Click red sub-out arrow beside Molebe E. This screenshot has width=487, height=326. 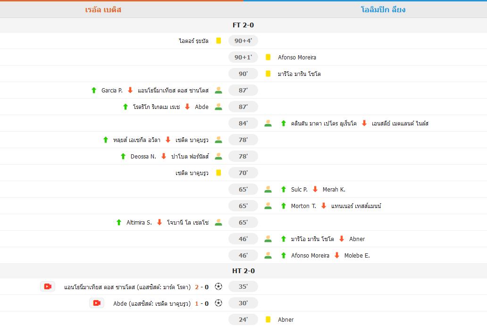coord(337,255)
